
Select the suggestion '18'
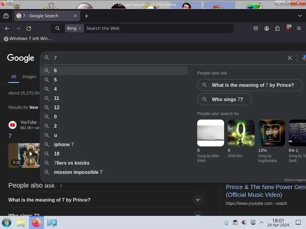click(114, 154)
